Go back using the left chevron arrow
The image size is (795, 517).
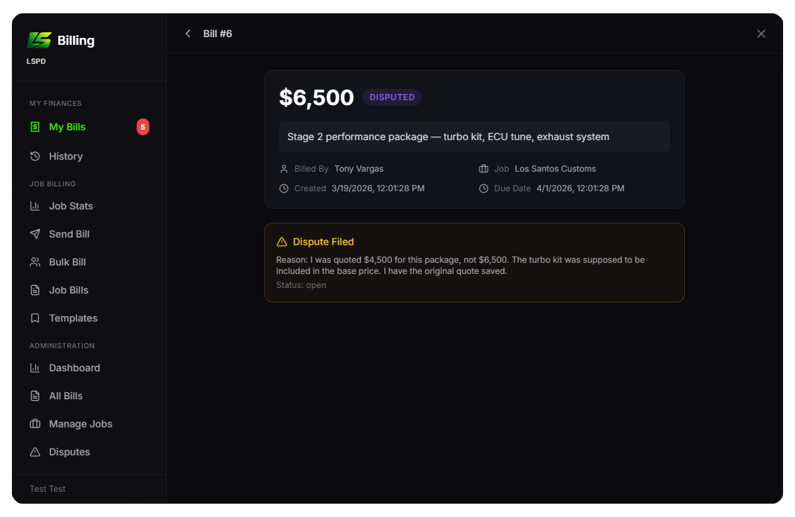[188, 34]
